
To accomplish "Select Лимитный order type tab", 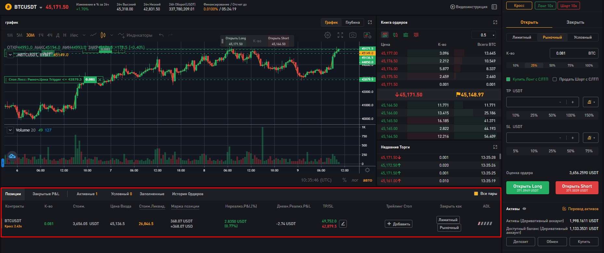I will (522, 37).
